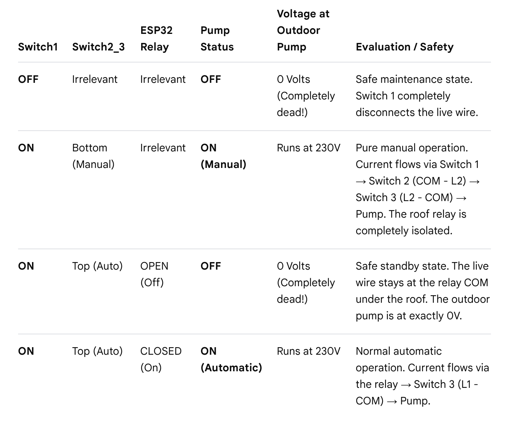Click the CLOSED (On) relay cell
This screenshot has width=506, height=424.
[161, 360]
